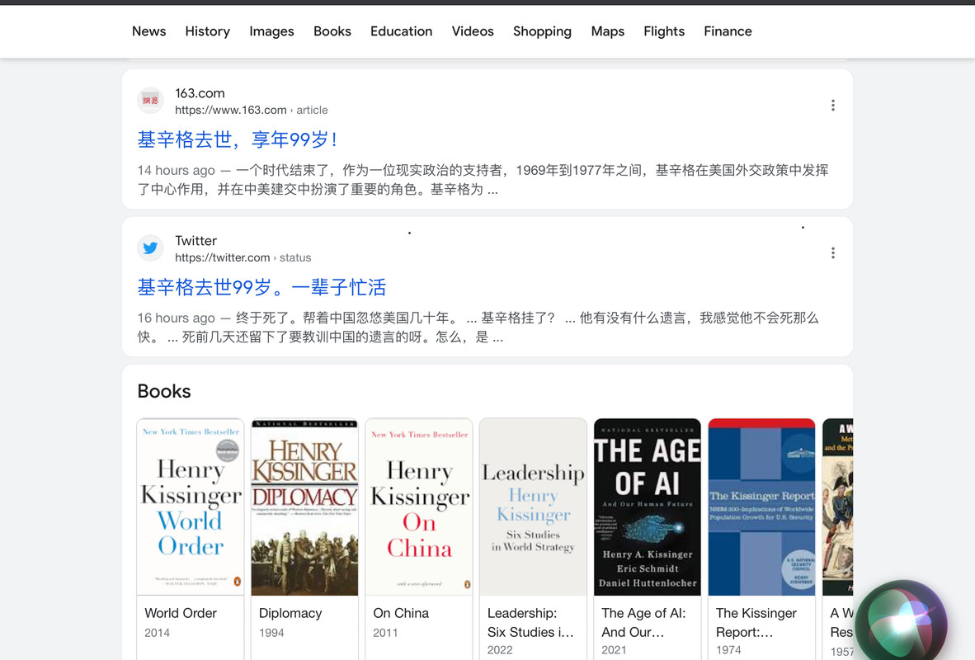The image size is (975, 660).
Task: Open The Kissinger Report book cover
Action: tap(761, 507)
